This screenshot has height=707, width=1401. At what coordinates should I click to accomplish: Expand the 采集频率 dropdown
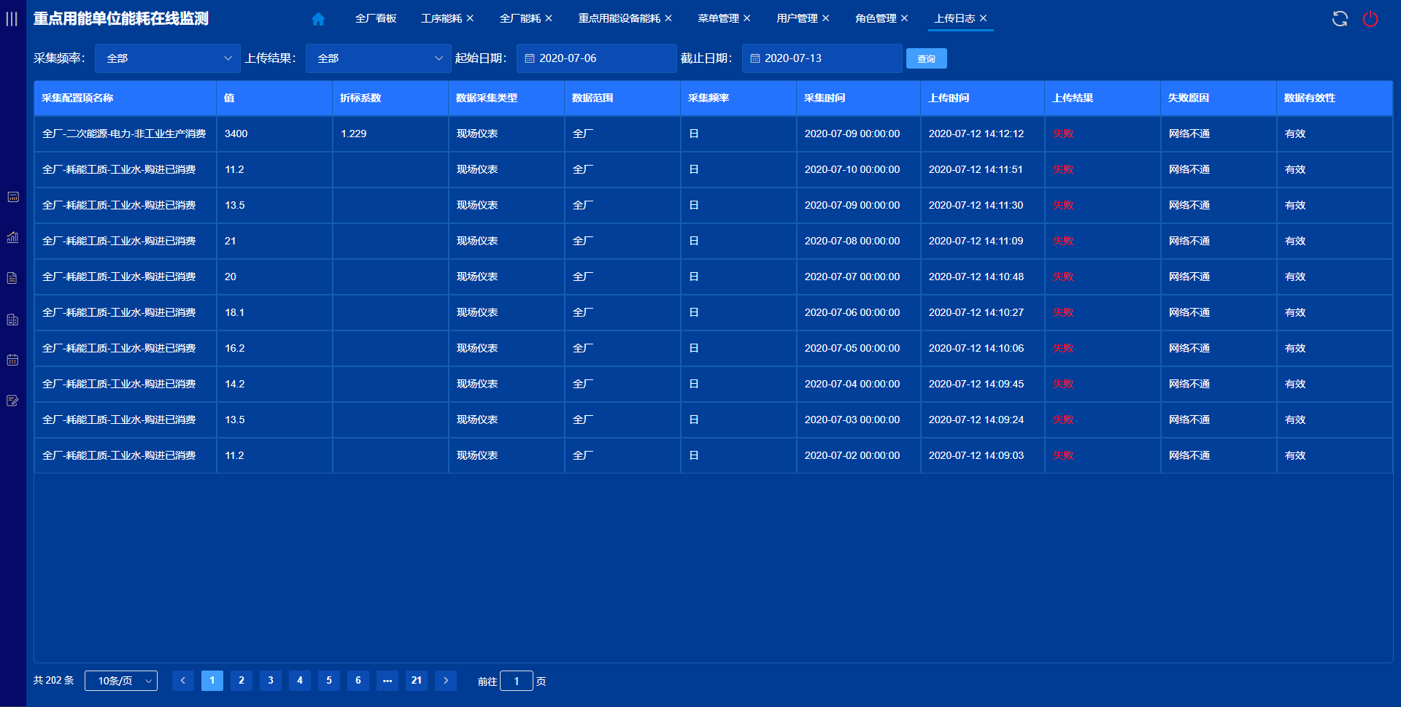click(x=168, y=58)
